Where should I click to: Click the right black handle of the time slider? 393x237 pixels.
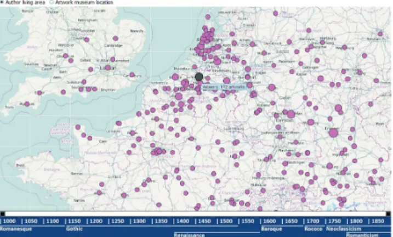388,213
